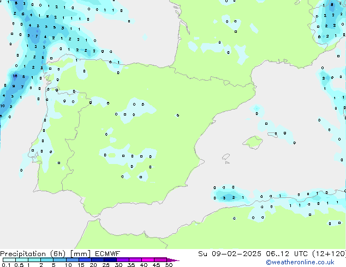
Task: Click the "50" legend scale label
Action: pos(169,265)
